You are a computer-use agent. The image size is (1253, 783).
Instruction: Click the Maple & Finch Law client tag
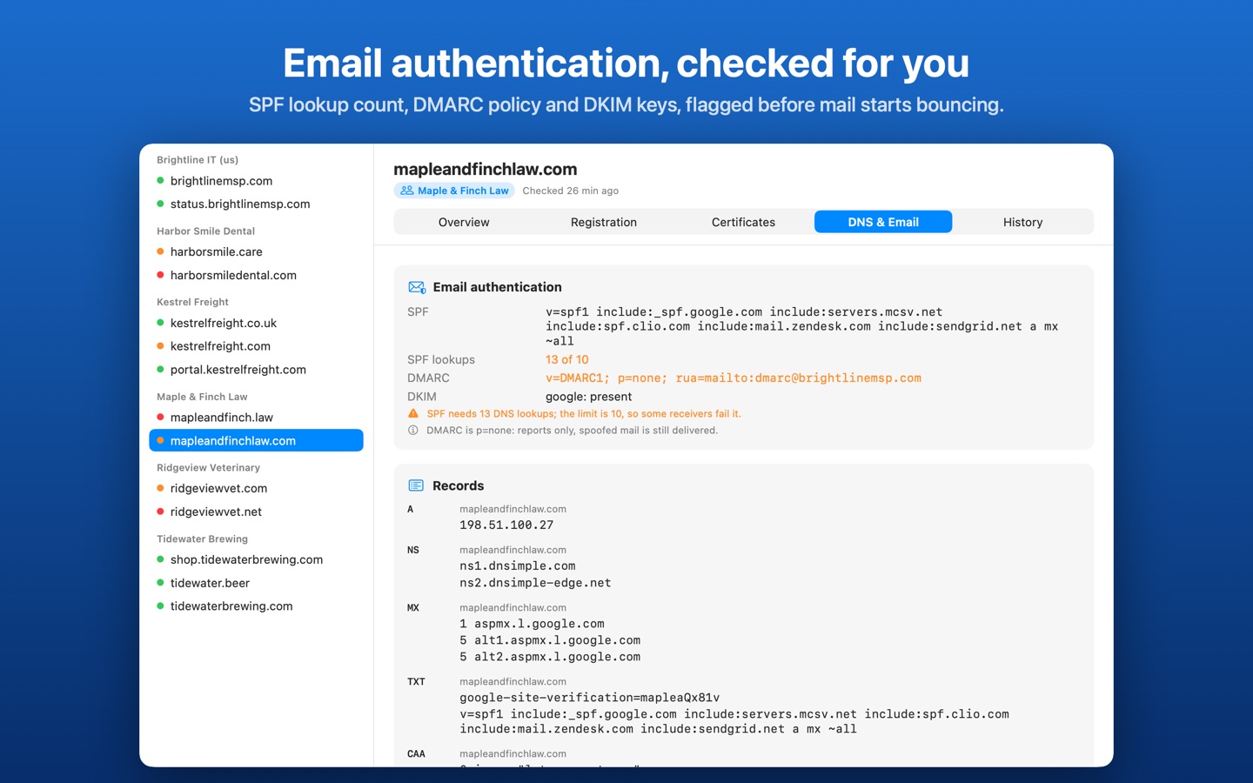(x=454, y=191)
